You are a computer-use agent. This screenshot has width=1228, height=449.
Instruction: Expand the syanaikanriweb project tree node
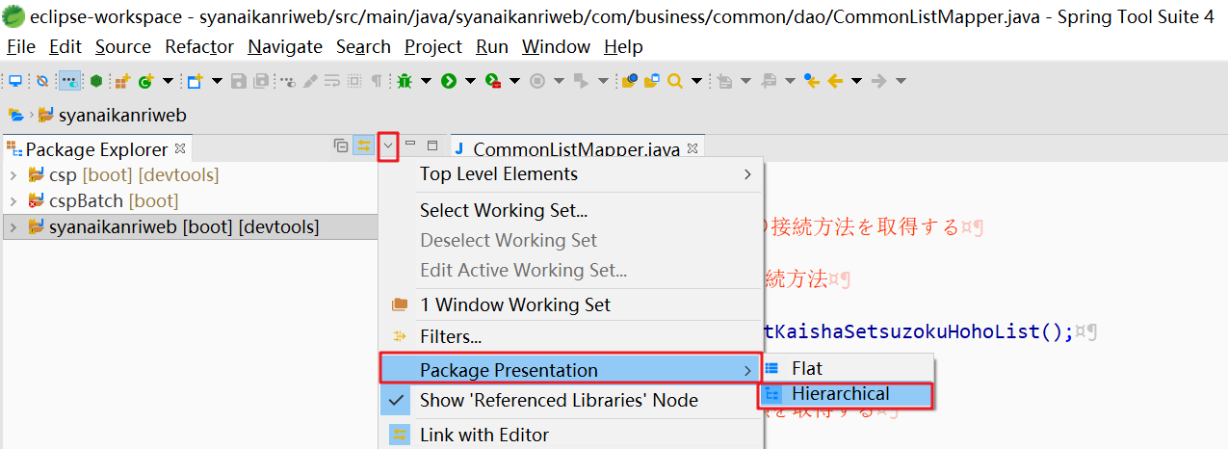[13, 227]
